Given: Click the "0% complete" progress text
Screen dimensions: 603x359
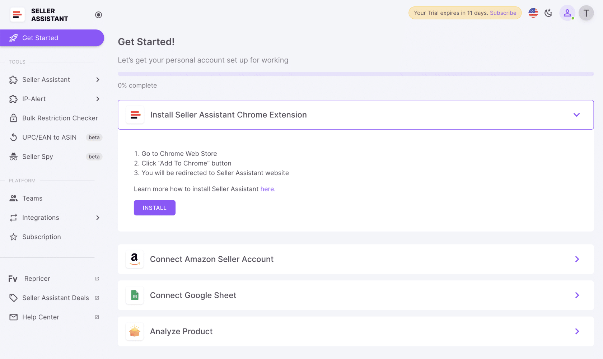Looking at the screenshot, I should [137, 85].
